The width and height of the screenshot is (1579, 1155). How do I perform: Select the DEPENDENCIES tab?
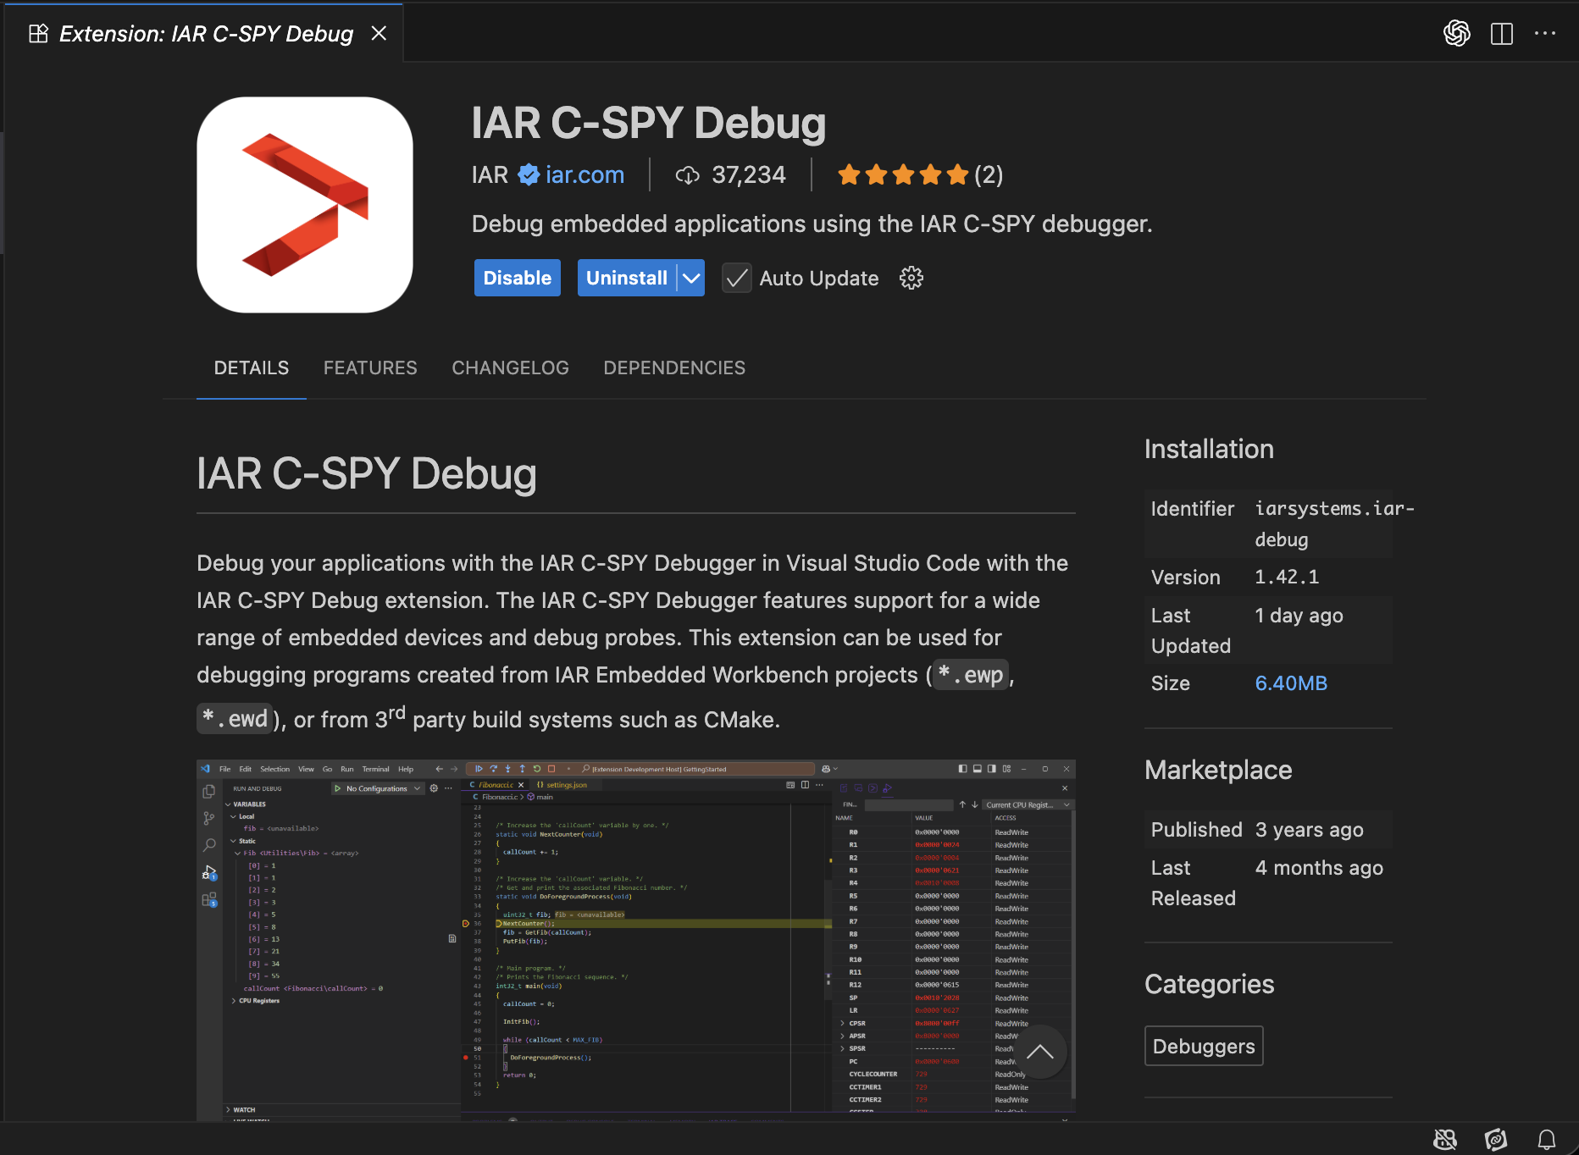pos(674,367)
